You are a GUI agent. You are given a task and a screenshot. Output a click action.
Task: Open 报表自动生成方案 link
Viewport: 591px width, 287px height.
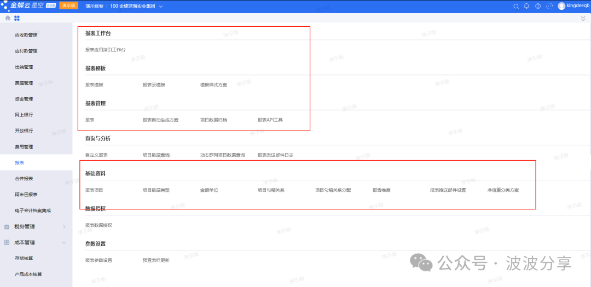tap(160, 120)
